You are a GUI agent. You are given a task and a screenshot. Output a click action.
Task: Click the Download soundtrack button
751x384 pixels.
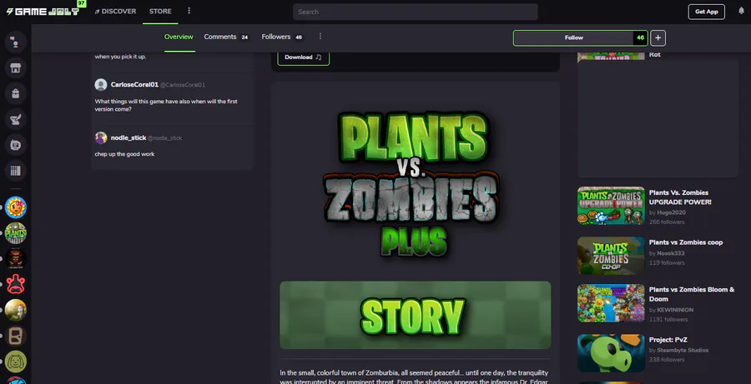tap(303, 57)
